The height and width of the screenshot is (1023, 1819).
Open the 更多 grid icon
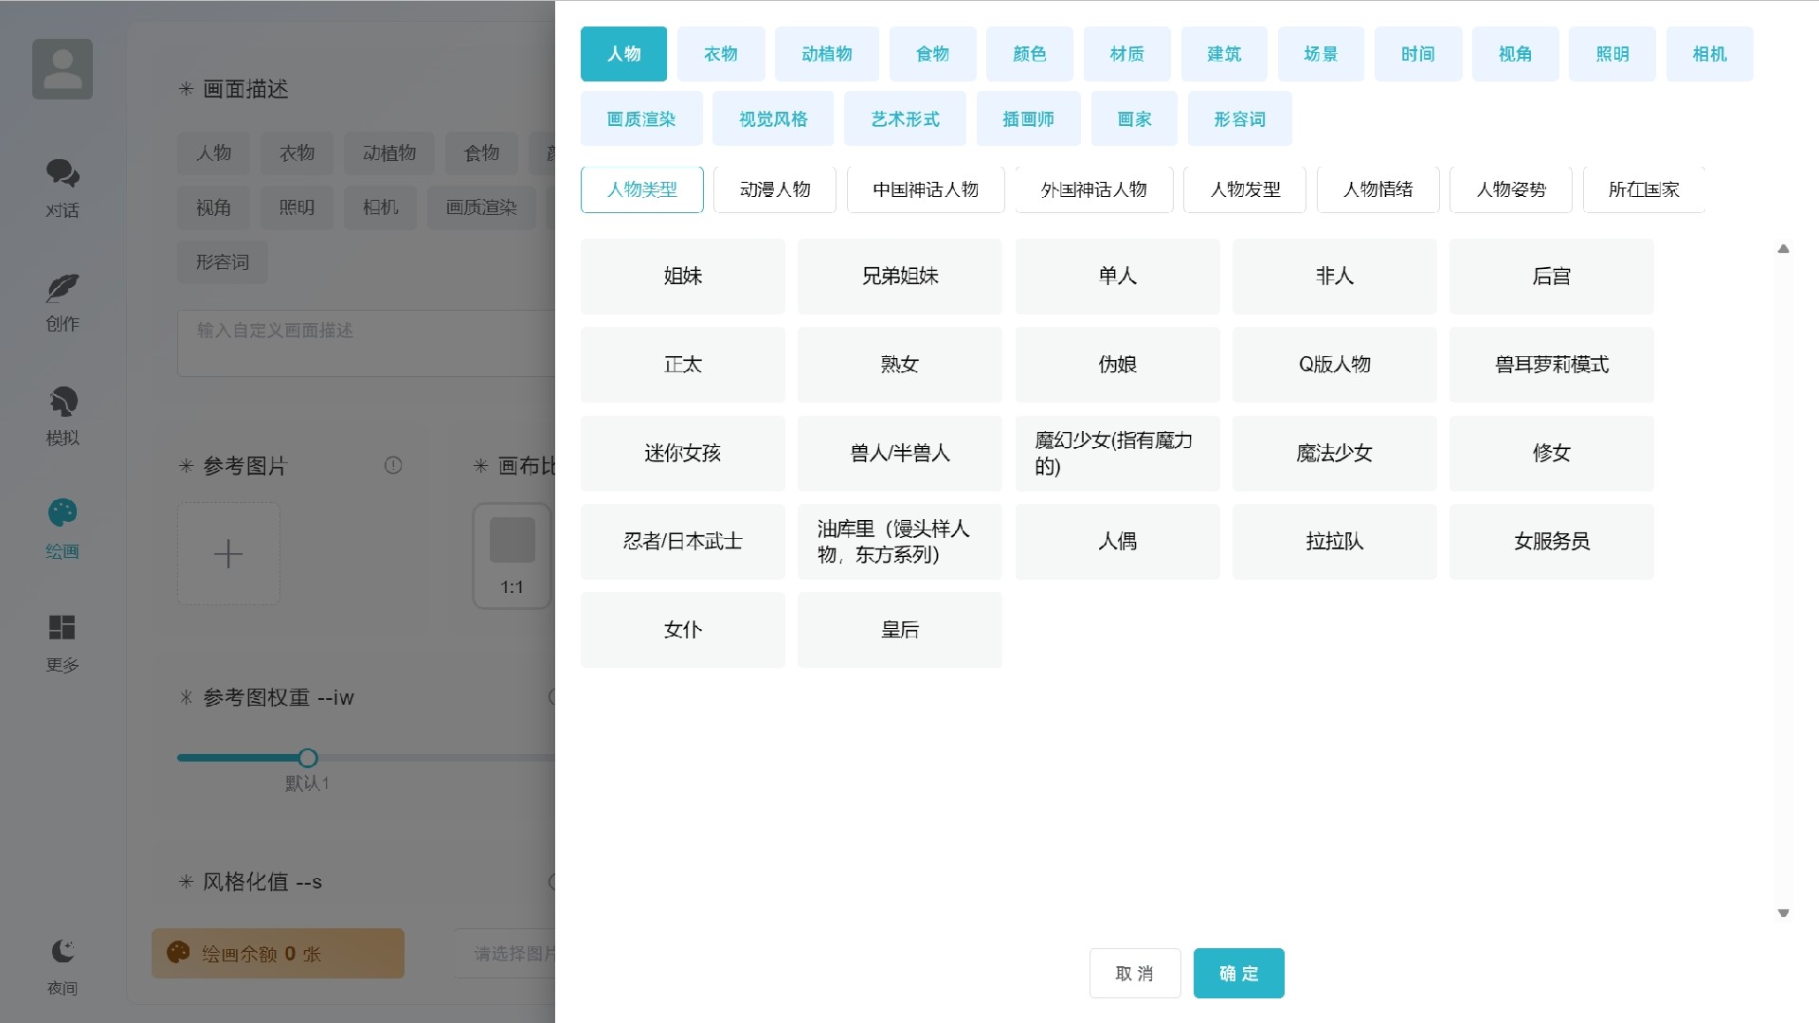click(x=63, y=627)
